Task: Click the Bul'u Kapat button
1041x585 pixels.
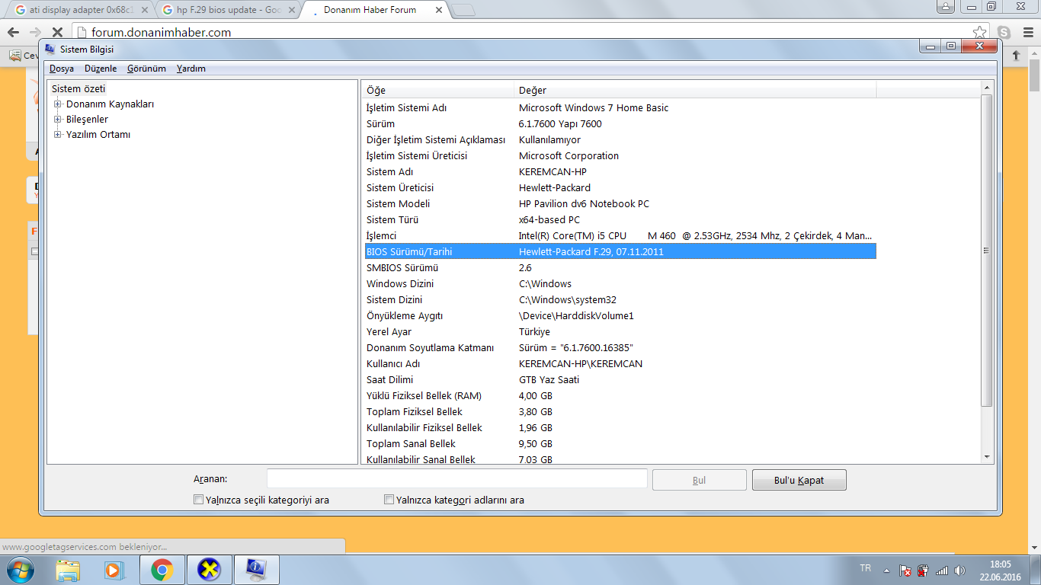Action: (x=799, y=480)
